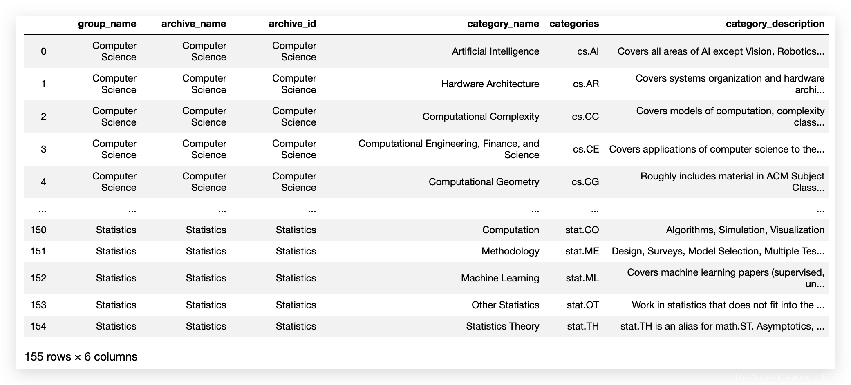Click 'Covers applications of computer science' description

(717, 149)
